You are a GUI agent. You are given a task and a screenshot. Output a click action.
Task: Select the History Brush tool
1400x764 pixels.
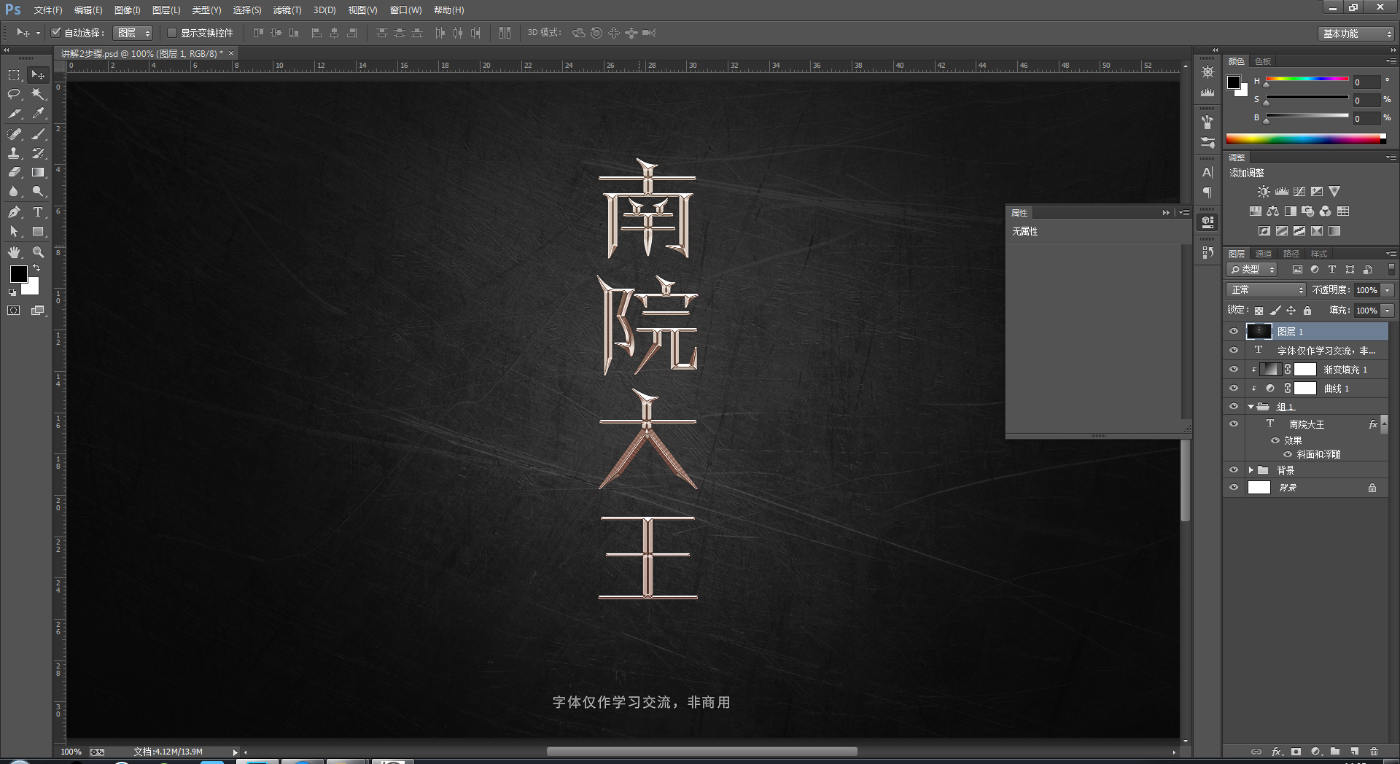[38, 153]
